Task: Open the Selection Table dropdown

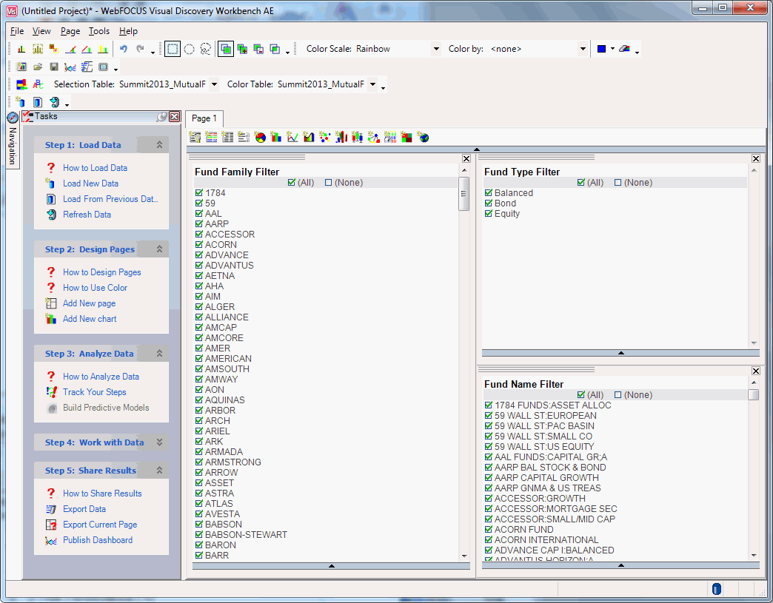Action: point(214,84)
